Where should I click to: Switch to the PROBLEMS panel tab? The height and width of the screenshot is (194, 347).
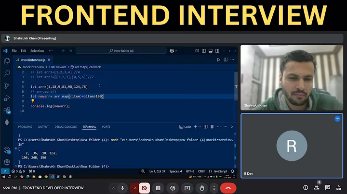25,127
